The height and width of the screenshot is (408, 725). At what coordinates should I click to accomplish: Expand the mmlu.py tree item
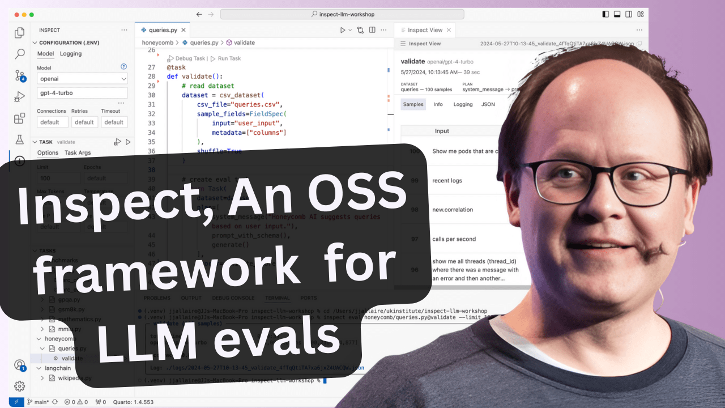click(42, 329)
